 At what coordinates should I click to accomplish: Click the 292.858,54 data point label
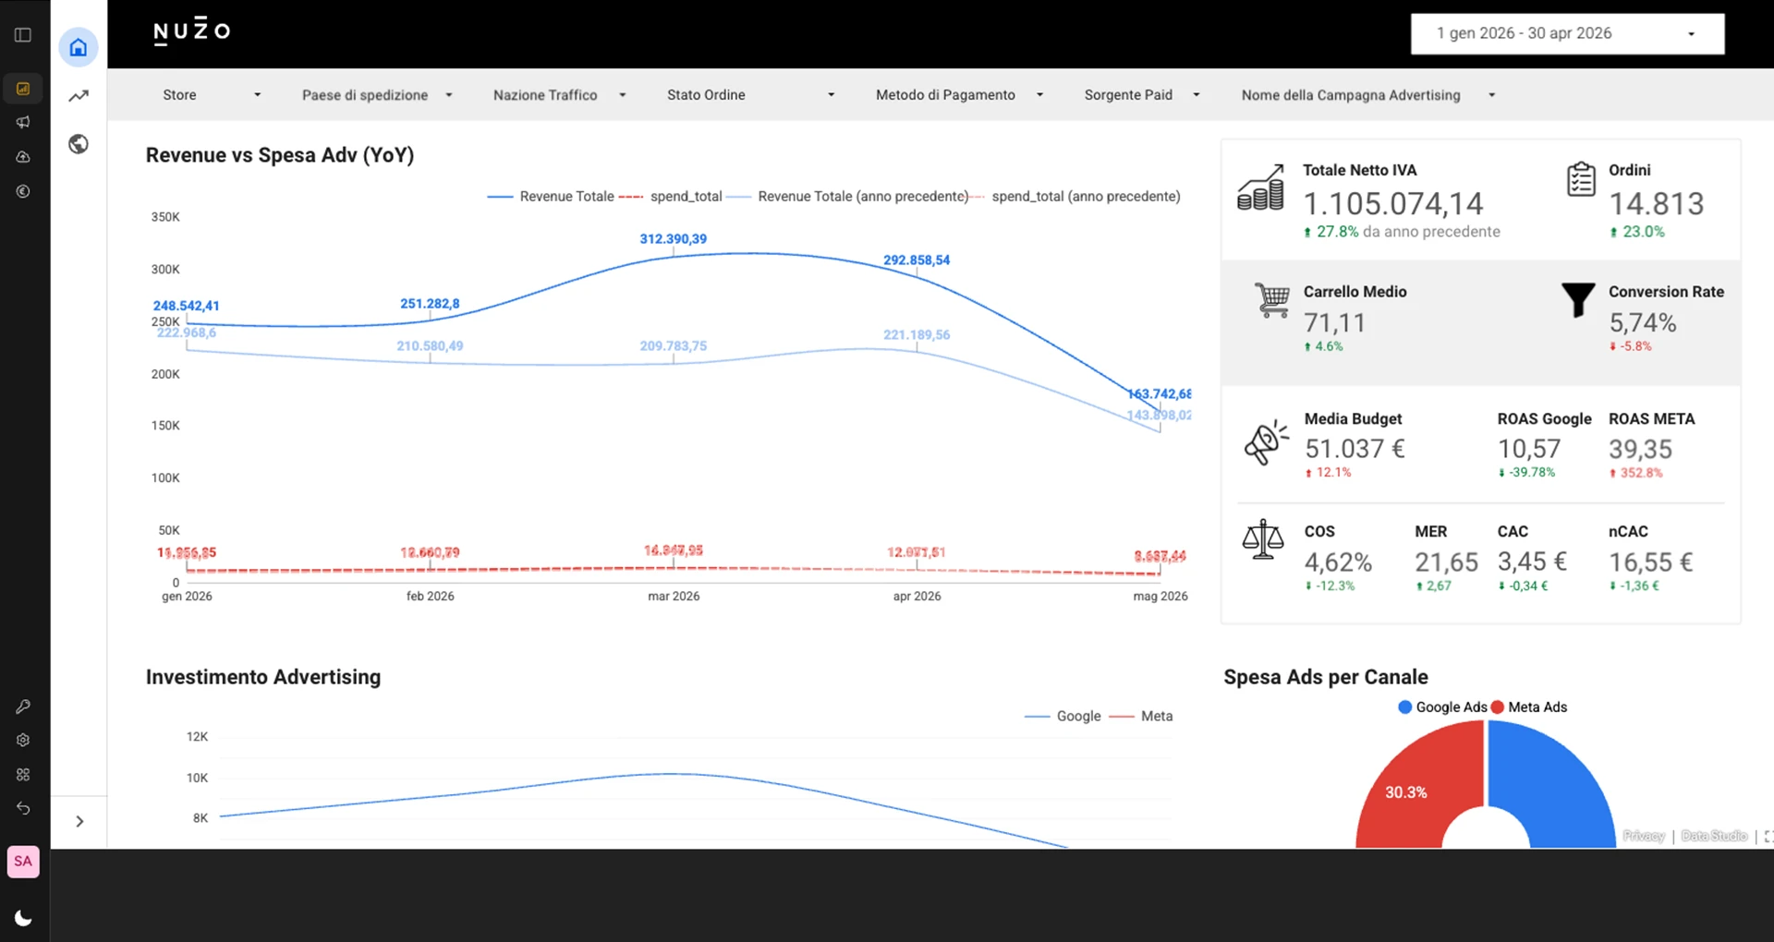(x=917, y=260)
